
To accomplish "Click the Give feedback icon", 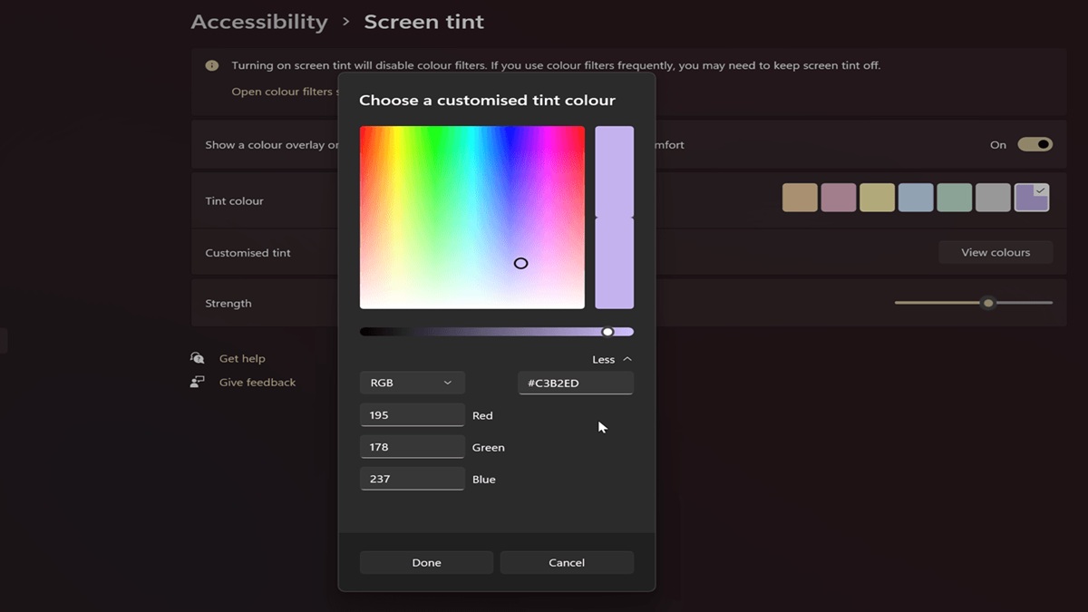I will tap(197, 382).
